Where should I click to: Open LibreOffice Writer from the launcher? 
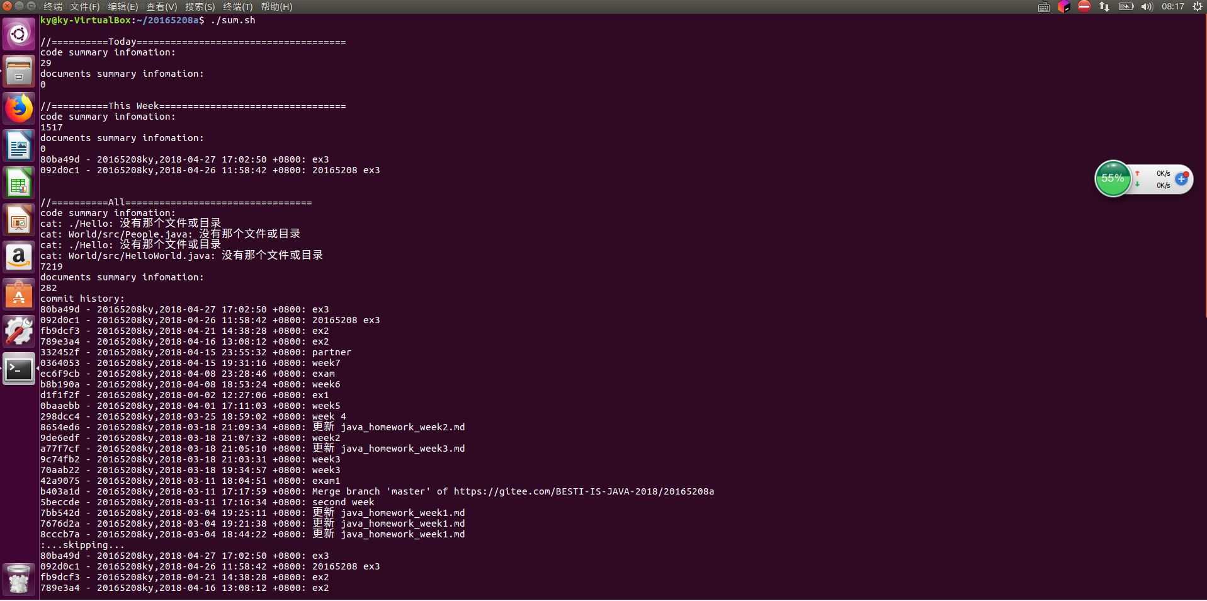(19, 146)
